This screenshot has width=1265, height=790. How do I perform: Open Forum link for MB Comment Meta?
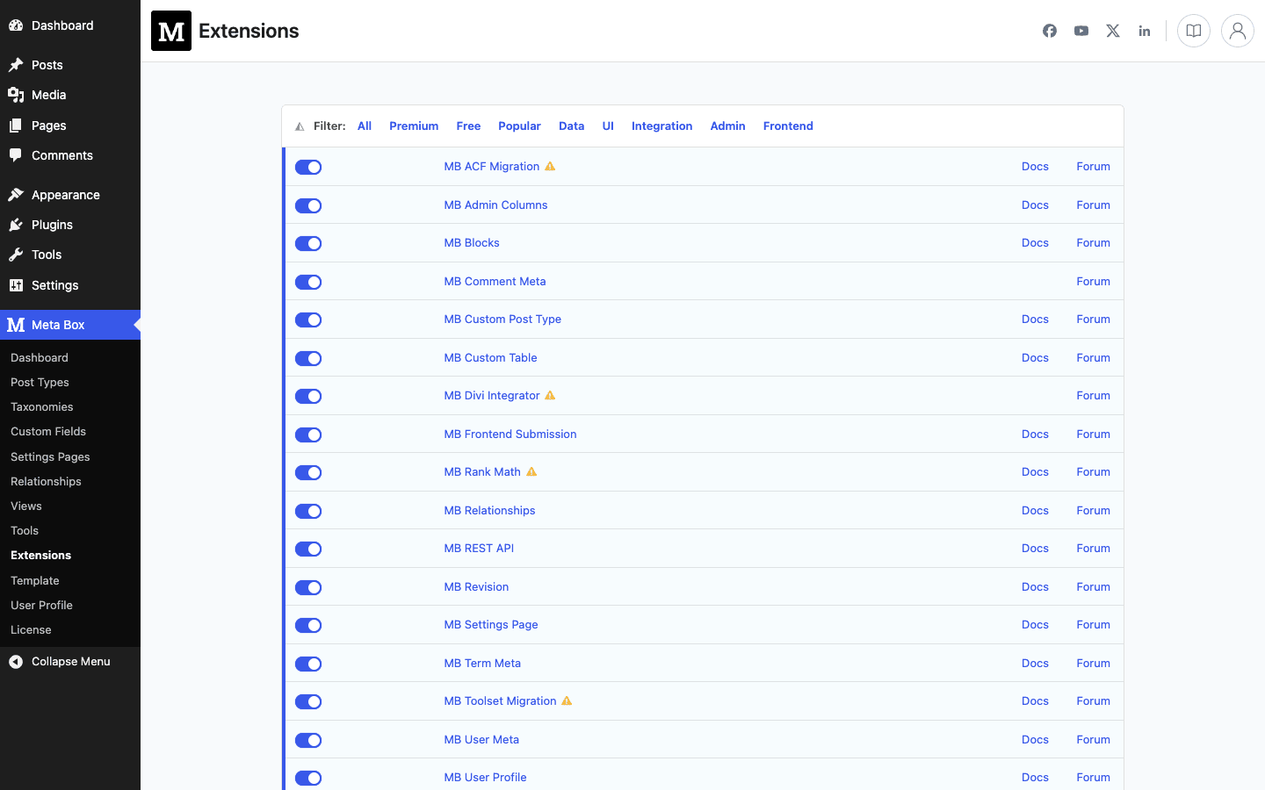[1093, 281]
